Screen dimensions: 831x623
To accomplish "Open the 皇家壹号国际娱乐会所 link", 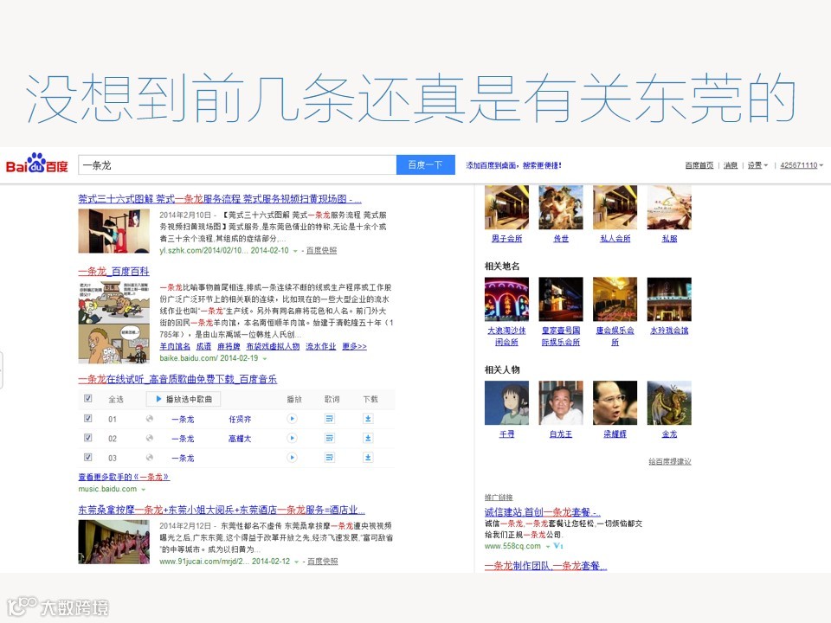I will tap(561, 336).
